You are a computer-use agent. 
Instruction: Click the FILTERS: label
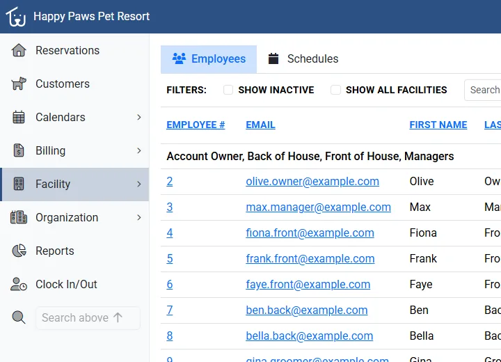point(186,90)
